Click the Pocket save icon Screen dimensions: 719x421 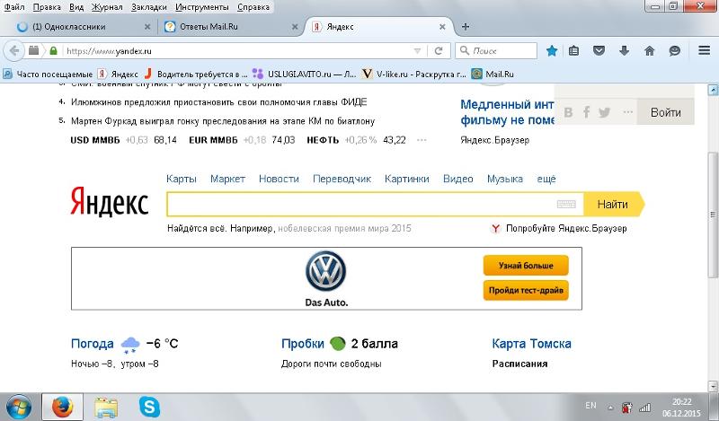tap(599, 50)
